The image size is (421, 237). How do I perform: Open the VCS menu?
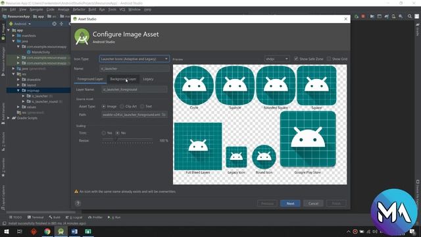(x=122, y=9)
